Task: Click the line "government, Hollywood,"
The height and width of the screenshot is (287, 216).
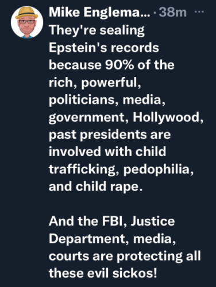Action: 126,117
